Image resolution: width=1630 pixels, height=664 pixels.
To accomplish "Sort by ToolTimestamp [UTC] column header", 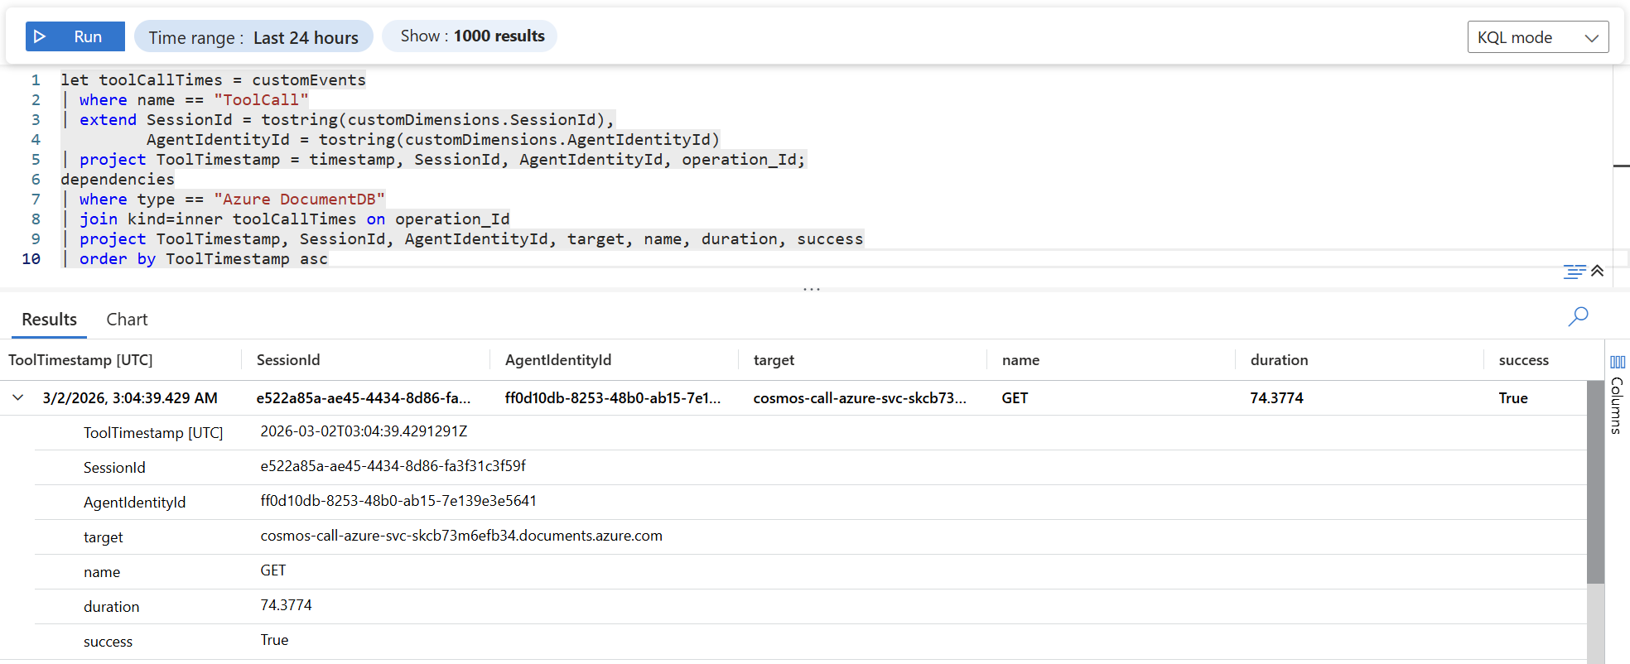I will point(80,360).
